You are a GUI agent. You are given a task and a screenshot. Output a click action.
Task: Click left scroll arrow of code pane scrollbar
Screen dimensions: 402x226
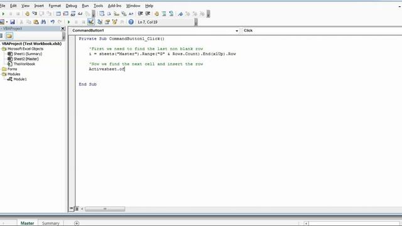click(x=82, y=209)
